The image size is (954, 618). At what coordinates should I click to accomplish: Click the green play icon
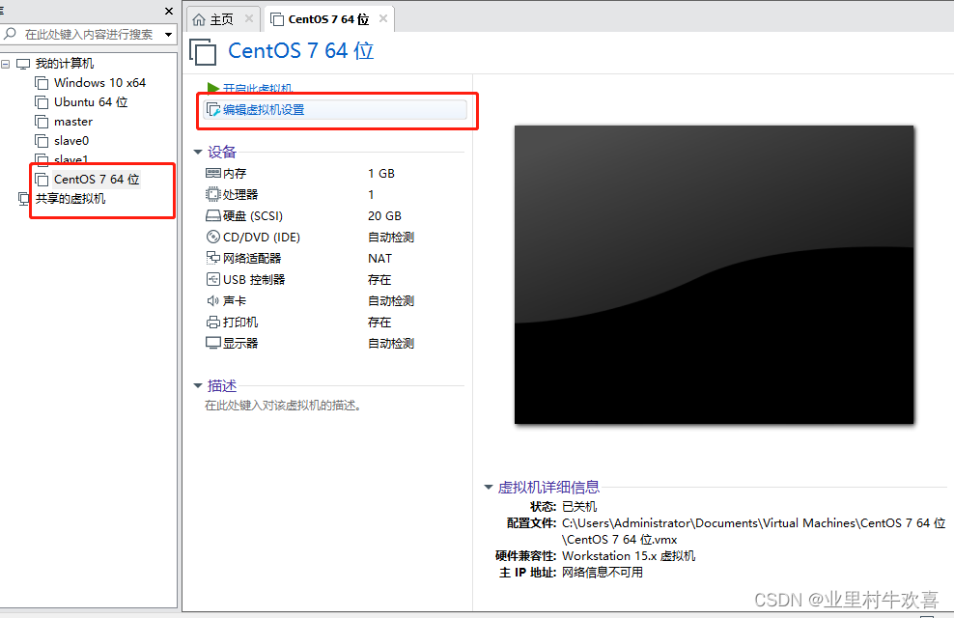(213, 89)
